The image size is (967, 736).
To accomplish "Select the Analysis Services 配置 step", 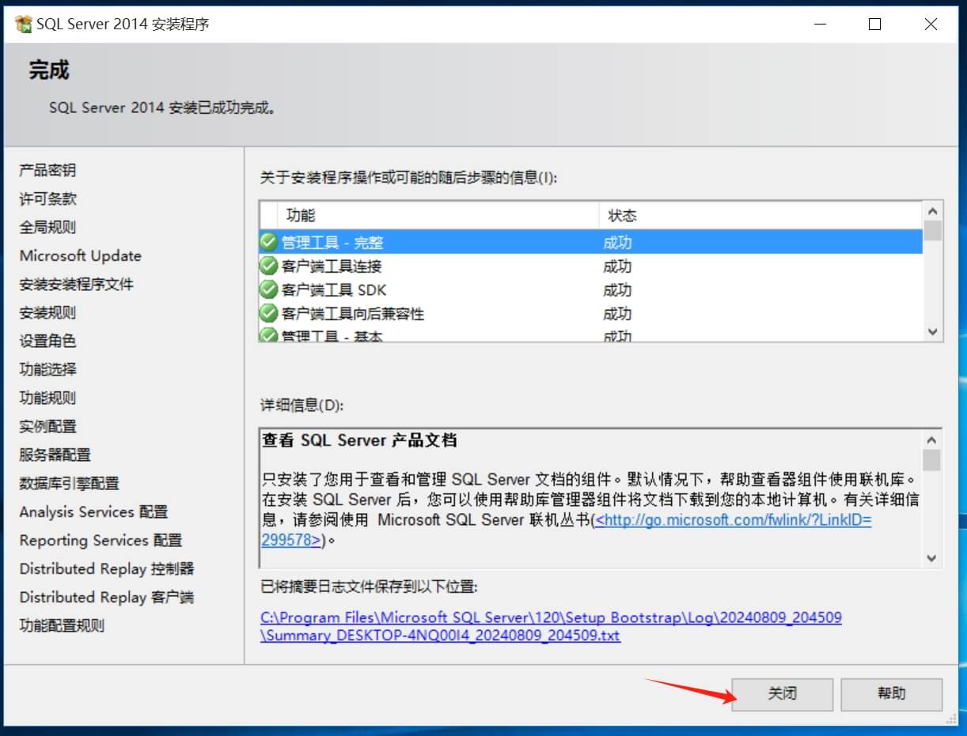I will 93,512.
